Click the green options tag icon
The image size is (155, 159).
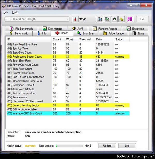[121, 19]
